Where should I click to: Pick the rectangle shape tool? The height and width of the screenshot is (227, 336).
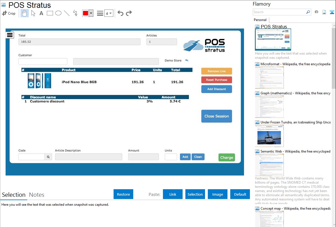50,13
